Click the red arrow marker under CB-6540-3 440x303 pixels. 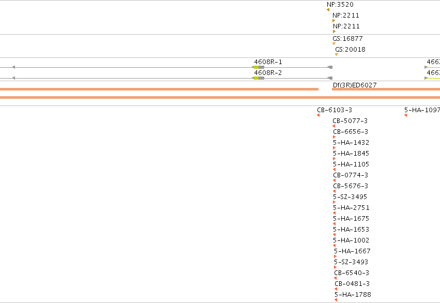336,278
